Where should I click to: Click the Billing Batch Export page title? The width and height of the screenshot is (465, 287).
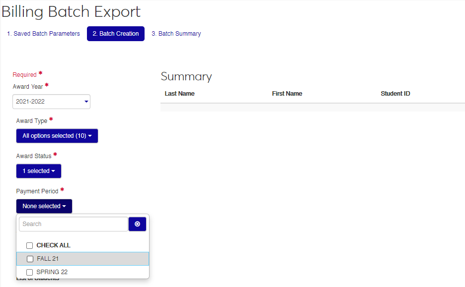(71, 11)
